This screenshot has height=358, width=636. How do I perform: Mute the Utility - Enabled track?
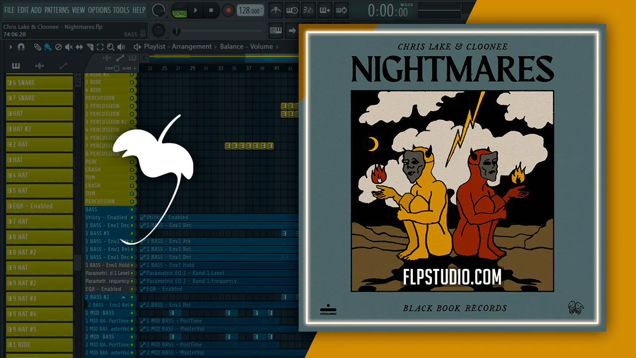tap(132, 217)
